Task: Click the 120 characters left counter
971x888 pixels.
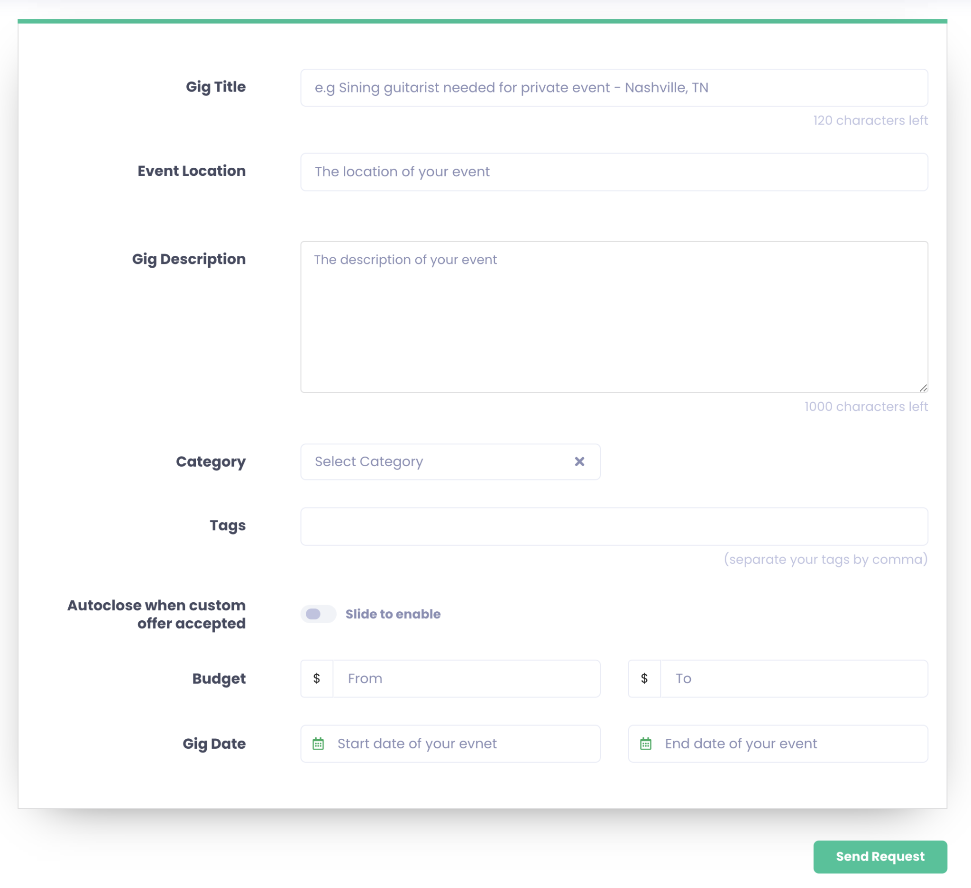Action: click(x=870, y=120)
